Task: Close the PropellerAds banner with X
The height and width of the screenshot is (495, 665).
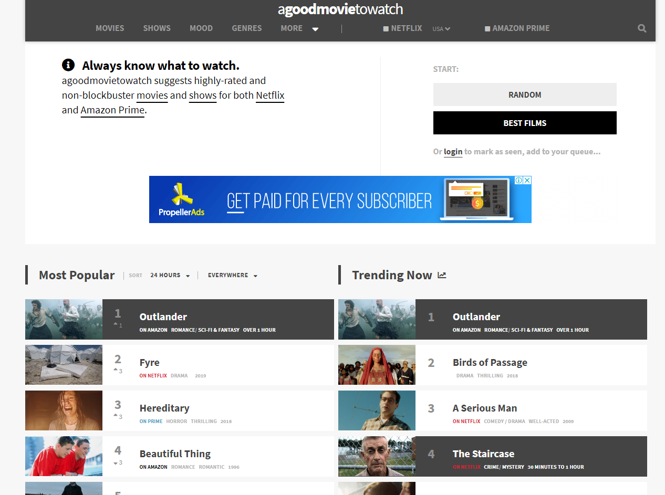Action: (x=527, y=180)
